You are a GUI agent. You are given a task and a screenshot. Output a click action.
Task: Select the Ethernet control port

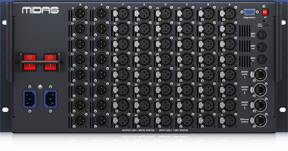click(x=260, y=120)
